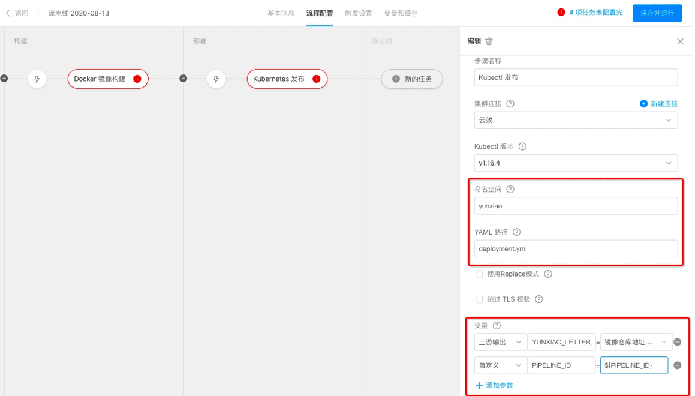Remove the YUNXIAO_LETTER variable row
This screenshot has width=695, height=396.
(677, 342)
